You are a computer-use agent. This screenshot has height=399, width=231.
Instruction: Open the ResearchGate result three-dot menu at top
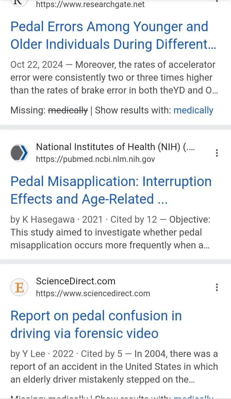pos(217,1)
